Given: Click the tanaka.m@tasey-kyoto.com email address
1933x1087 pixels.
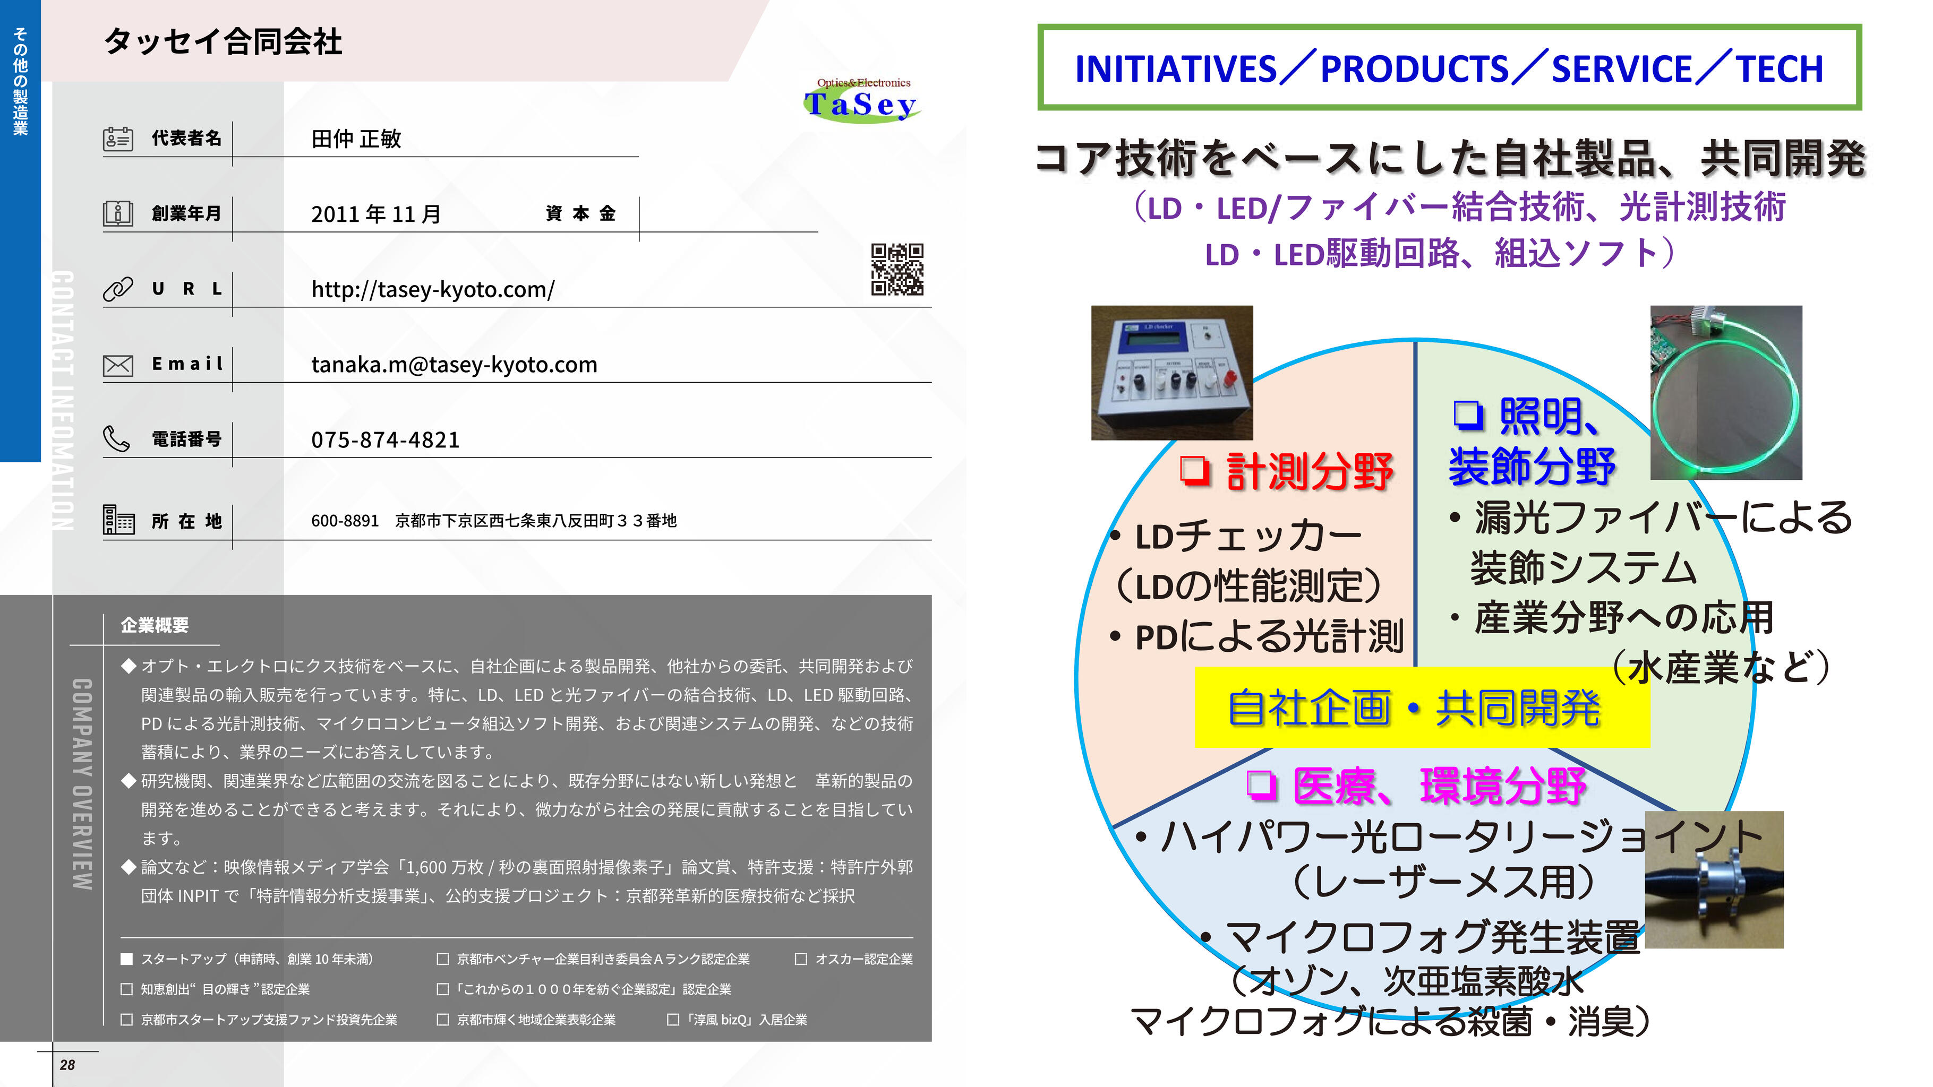Looking at the screenshot, I should point(454,365).
